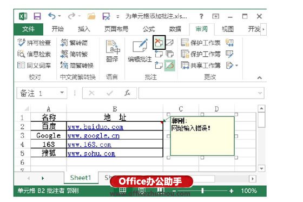Open the 文件 tab
303x202 pixels.
click(x=28, y=29)
